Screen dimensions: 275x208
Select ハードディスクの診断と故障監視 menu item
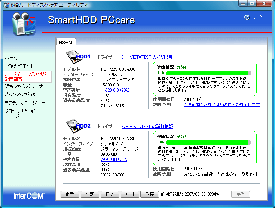coord(28,77)
